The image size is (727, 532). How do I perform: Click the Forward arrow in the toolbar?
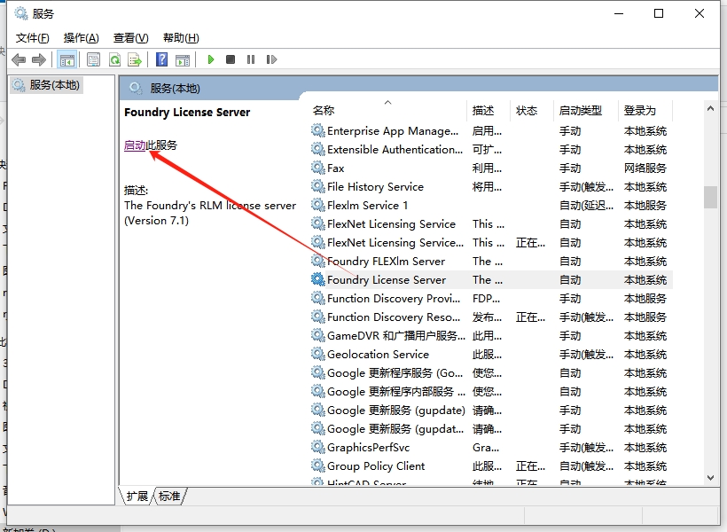coord(38,59)
